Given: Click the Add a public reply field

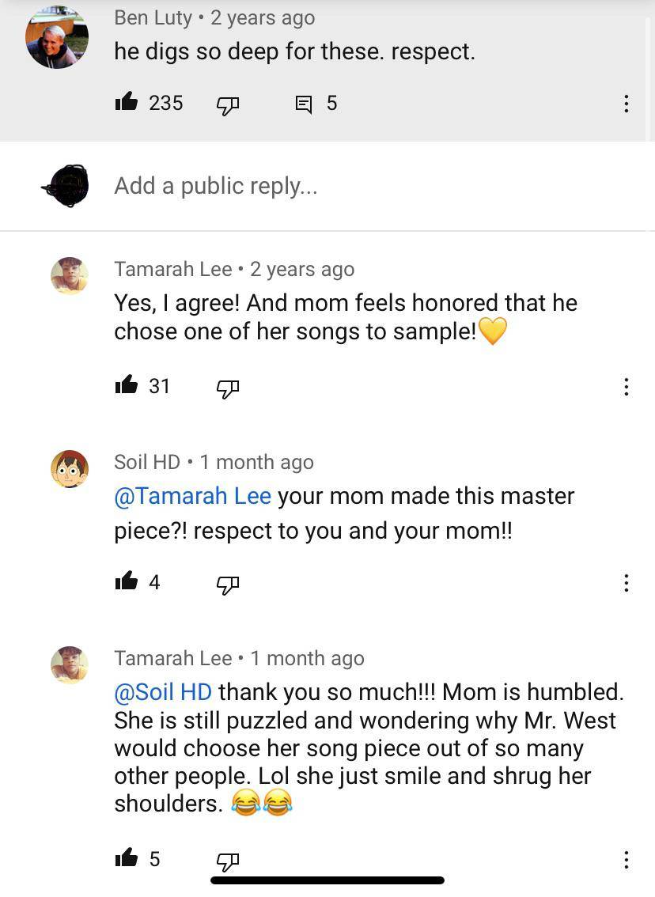Looking at the screenshot, I should [216, 185].
